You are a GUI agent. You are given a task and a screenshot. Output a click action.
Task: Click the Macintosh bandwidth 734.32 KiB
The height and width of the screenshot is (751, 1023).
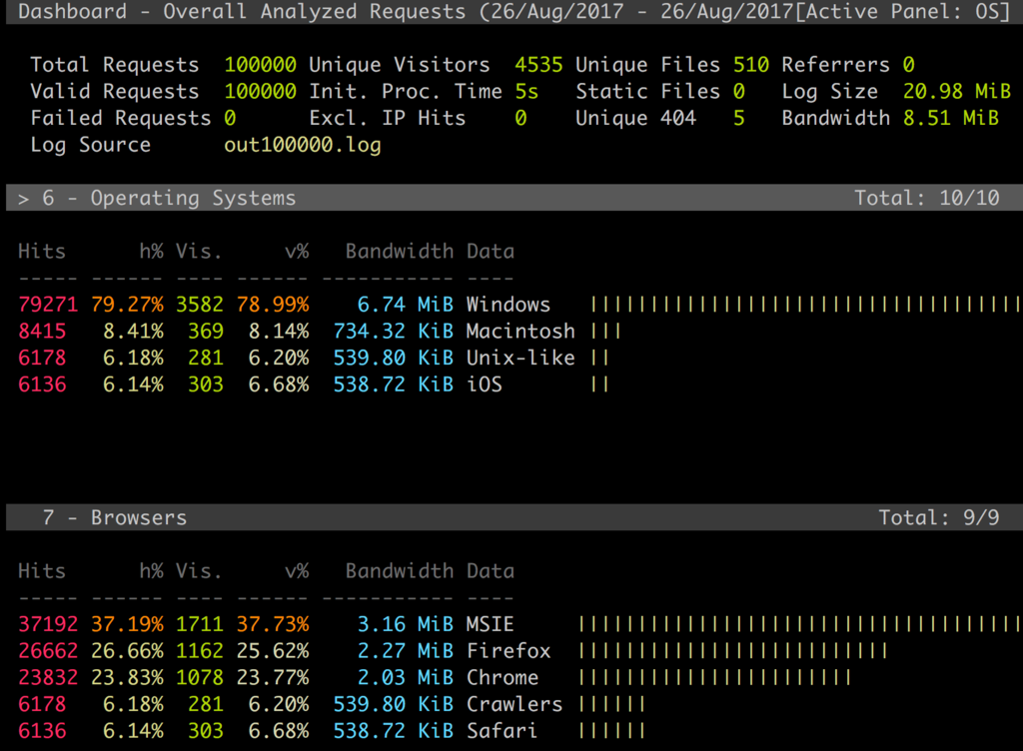(x=394, y=332)
